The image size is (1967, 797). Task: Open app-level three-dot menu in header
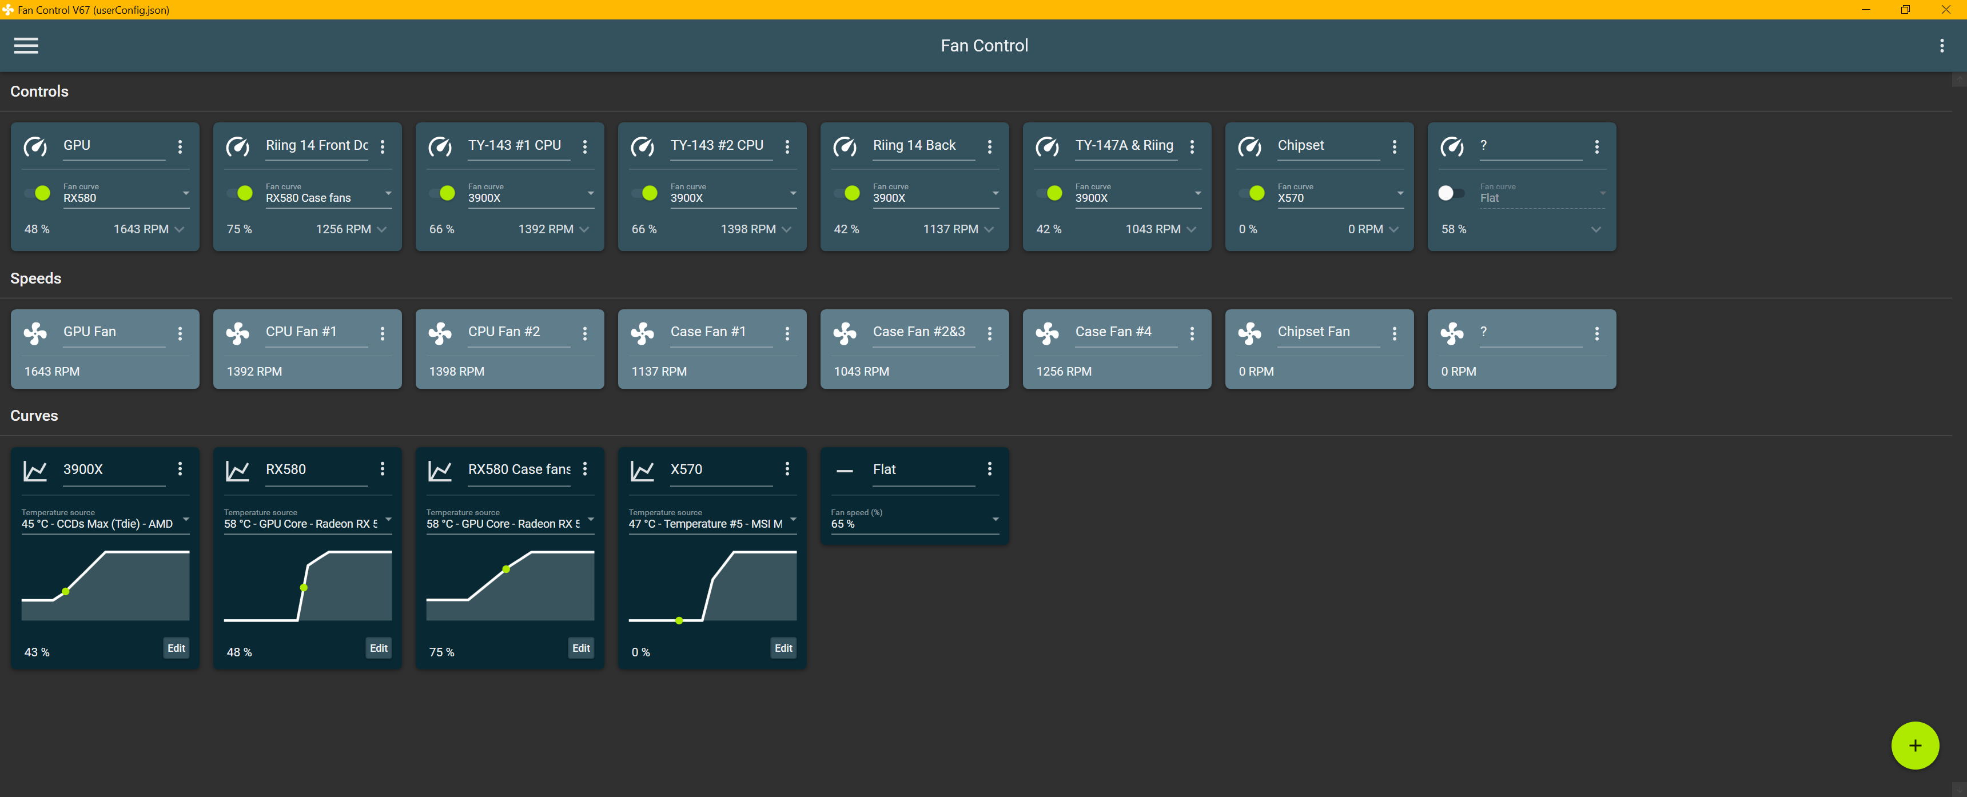coord(1942,46)
